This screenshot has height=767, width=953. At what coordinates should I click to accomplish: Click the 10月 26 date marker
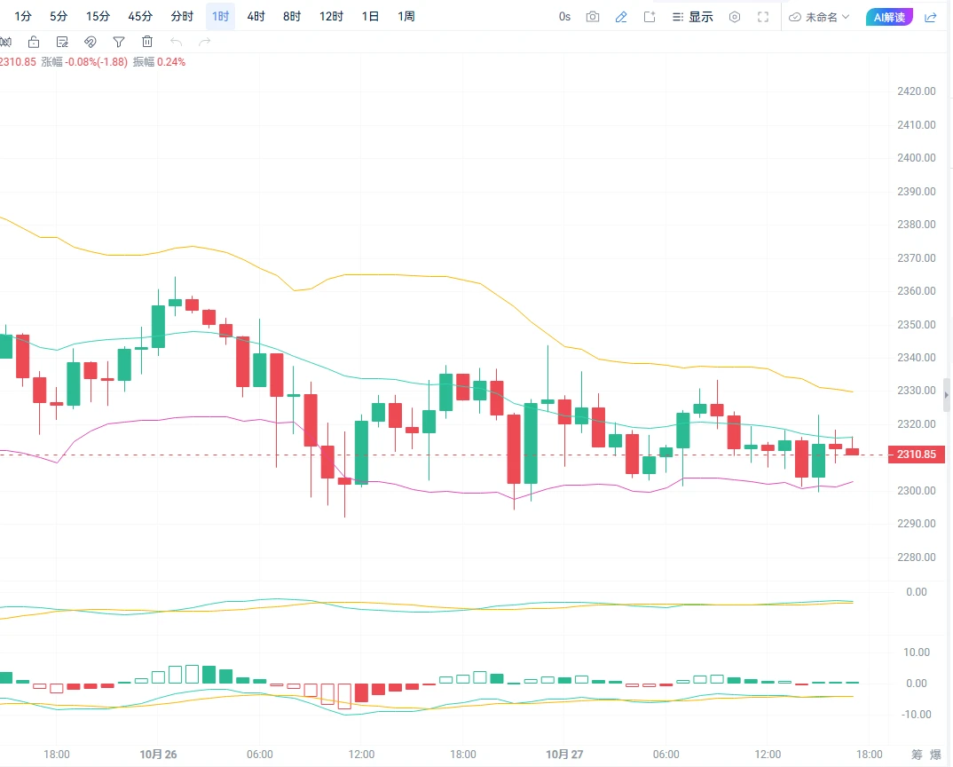point(158,755)
